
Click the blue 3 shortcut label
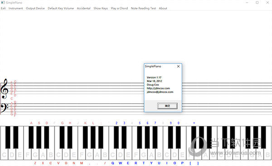[x=124, y=123]
